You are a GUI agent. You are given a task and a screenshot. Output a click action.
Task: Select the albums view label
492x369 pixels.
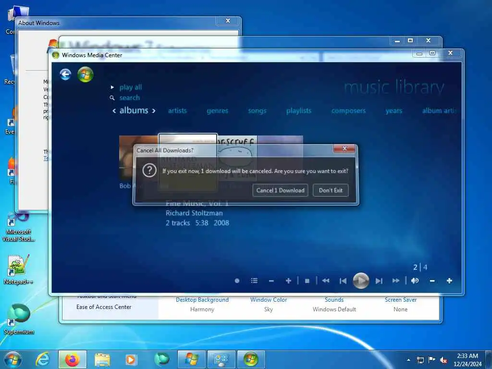(x=134, y=110)
